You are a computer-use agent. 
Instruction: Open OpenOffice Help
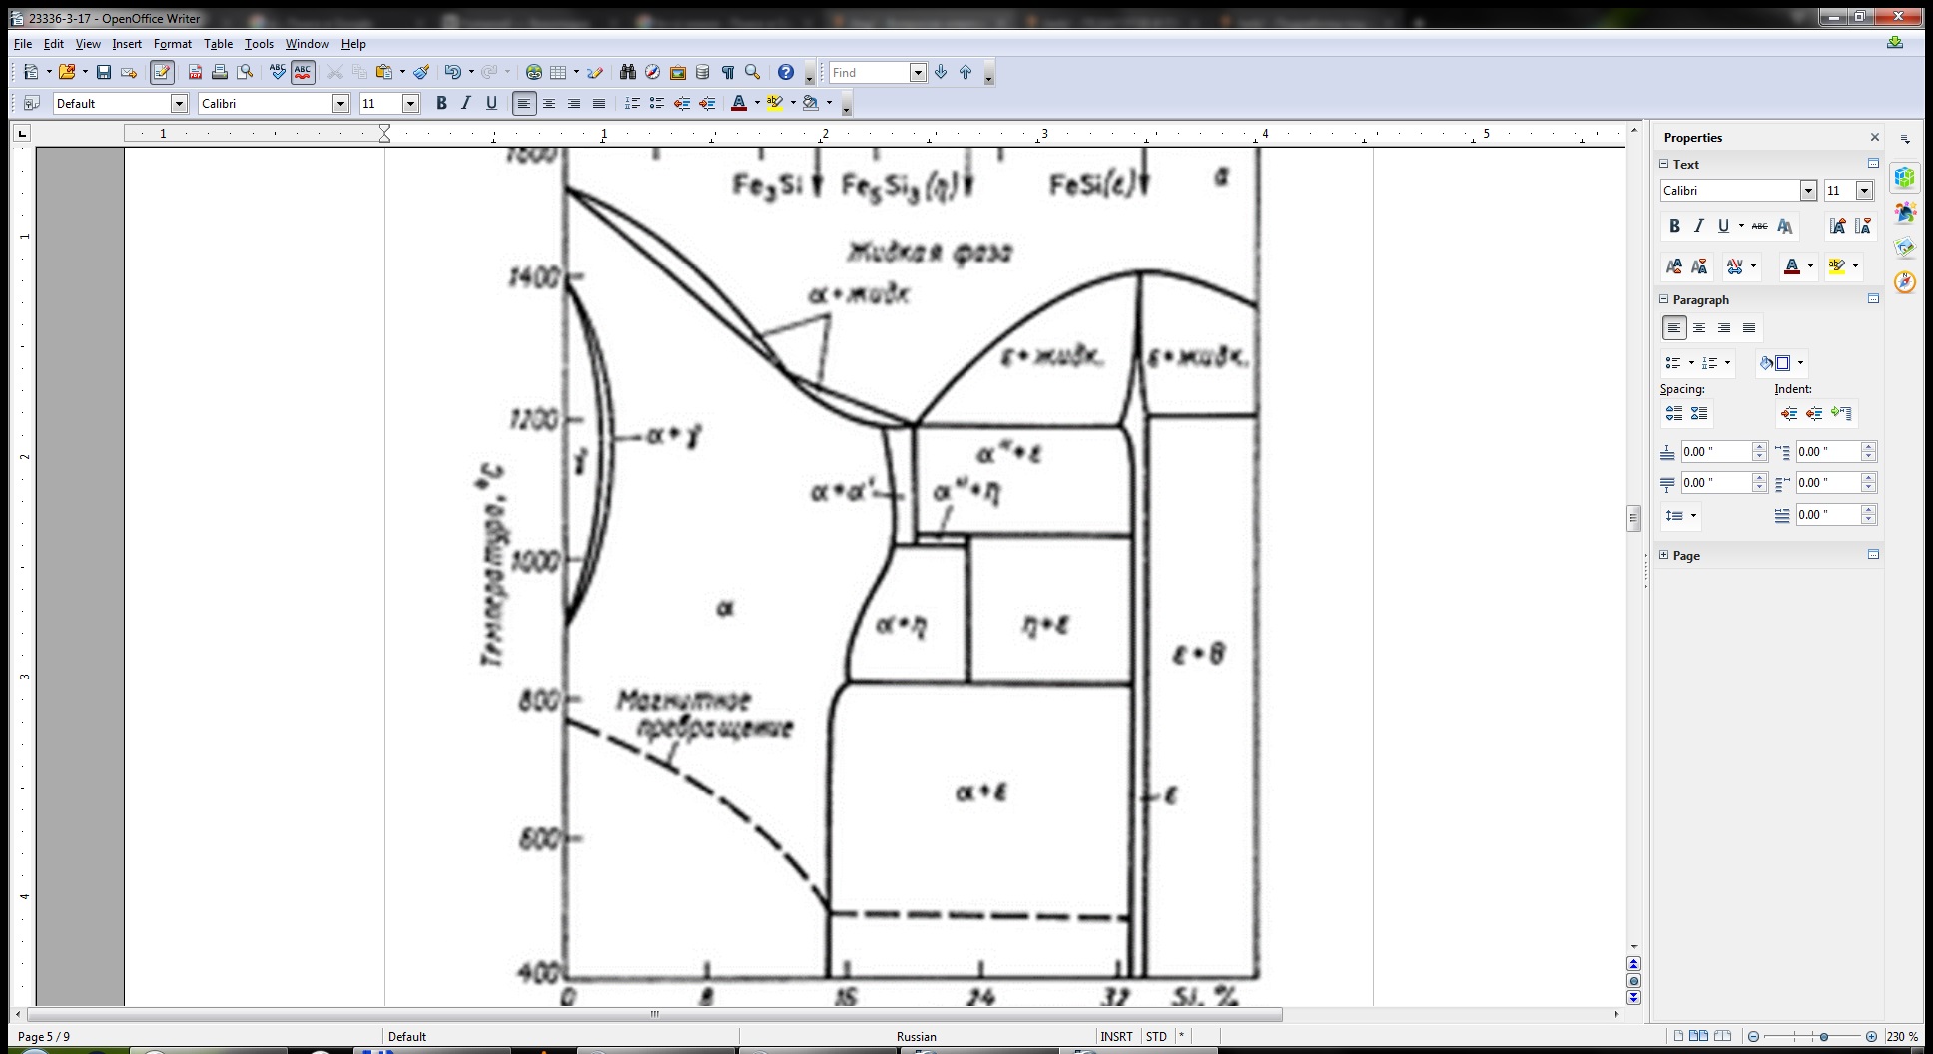point(786,72)
